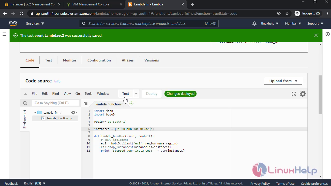The width and height of the screenshot is (331, 186).
Task: Click the tab list icon beside lambda_function tab
Action: click(x=86, y=103)
